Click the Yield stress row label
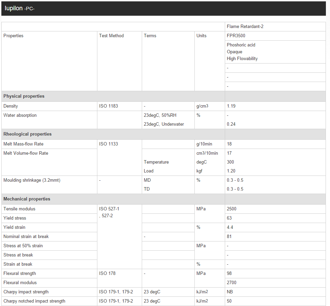 (x=15, y=218)
